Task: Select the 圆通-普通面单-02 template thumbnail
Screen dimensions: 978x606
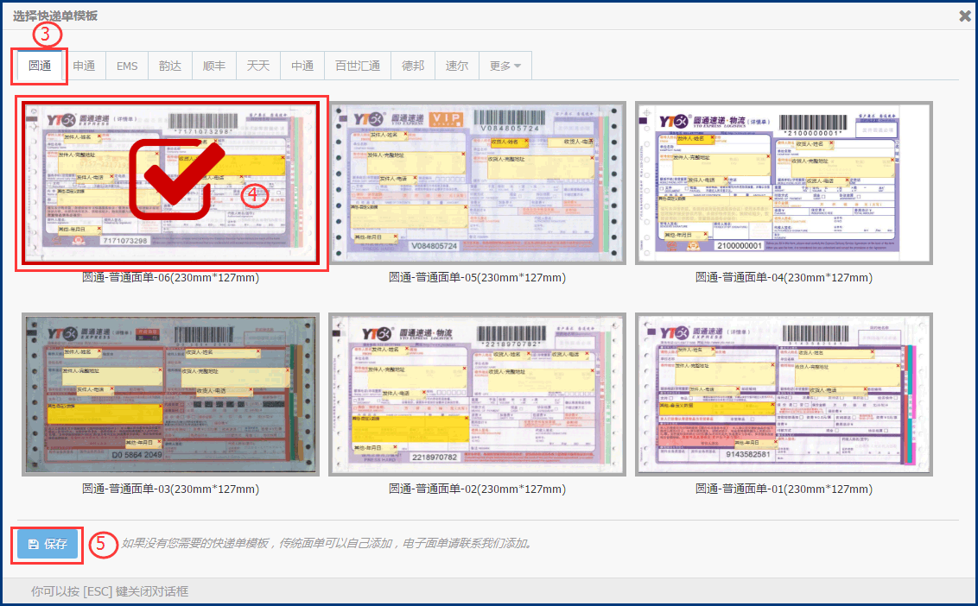Action: (x=477, y=394)
